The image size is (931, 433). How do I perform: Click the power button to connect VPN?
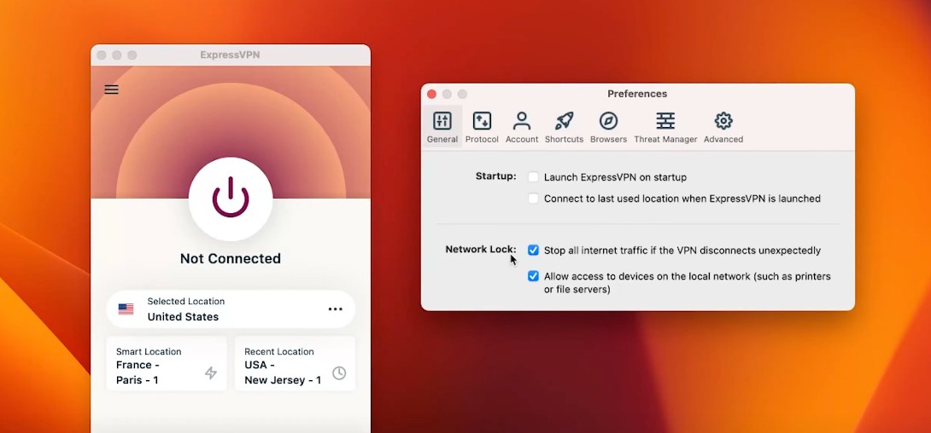pyautogui.click(x=231, y=199)
